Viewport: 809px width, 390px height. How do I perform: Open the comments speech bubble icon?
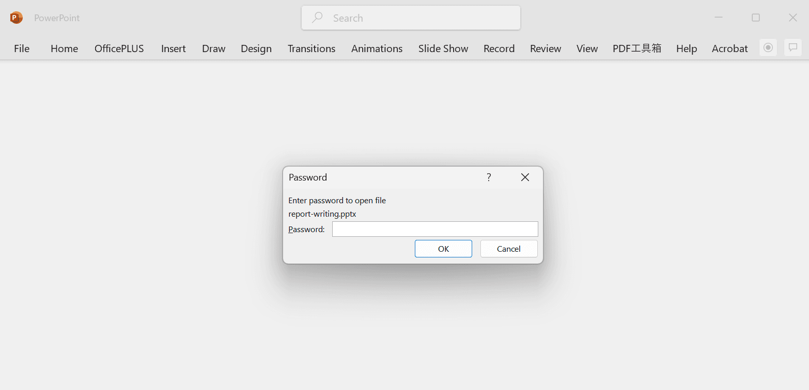pyautogui.click(x=793, y=48)
